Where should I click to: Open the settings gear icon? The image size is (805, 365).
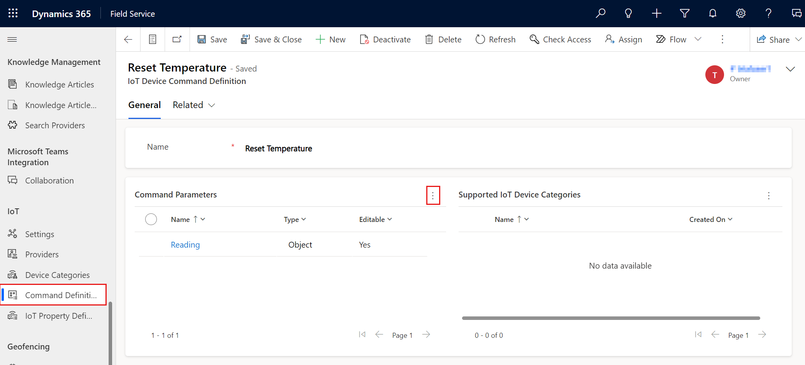click(740, 13)
